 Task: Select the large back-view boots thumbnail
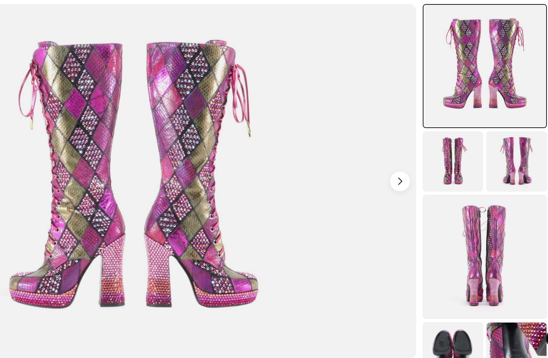click(x=484, y=257)
